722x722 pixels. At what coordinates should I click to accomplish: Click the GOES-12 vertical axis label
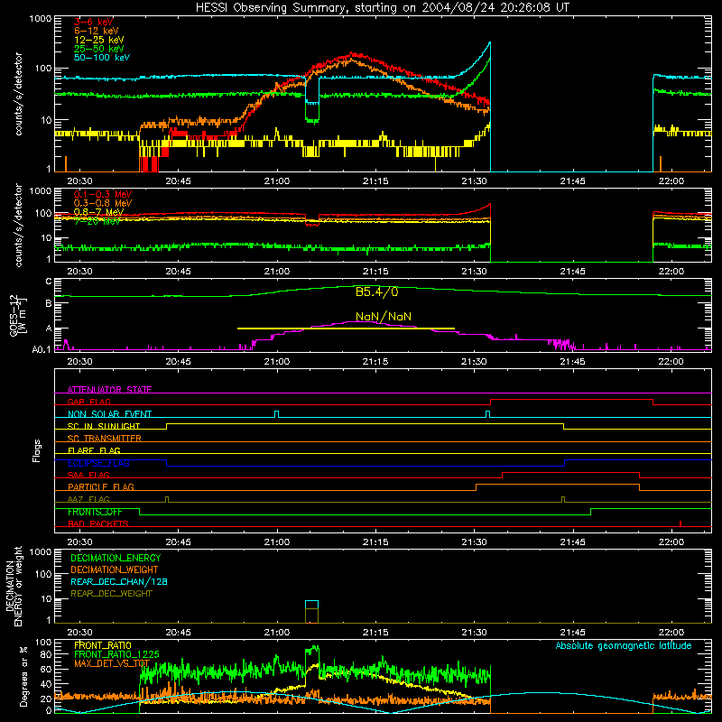pyautogui.click(x=17, y=315)
